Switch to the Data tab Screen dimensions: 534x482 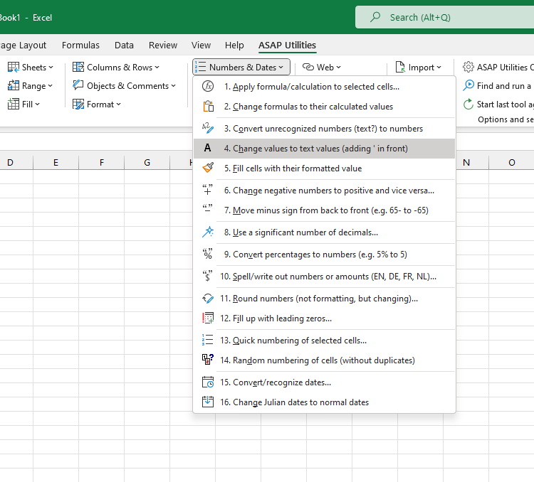point(124,45)
